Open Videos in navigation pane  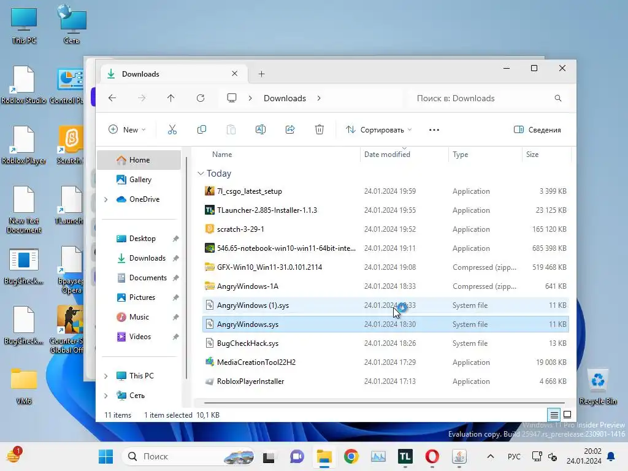139,337
